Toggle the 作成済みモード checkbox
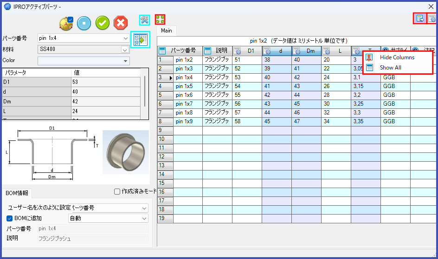Screen dimensions: 438x259 [x=117, y=191]
